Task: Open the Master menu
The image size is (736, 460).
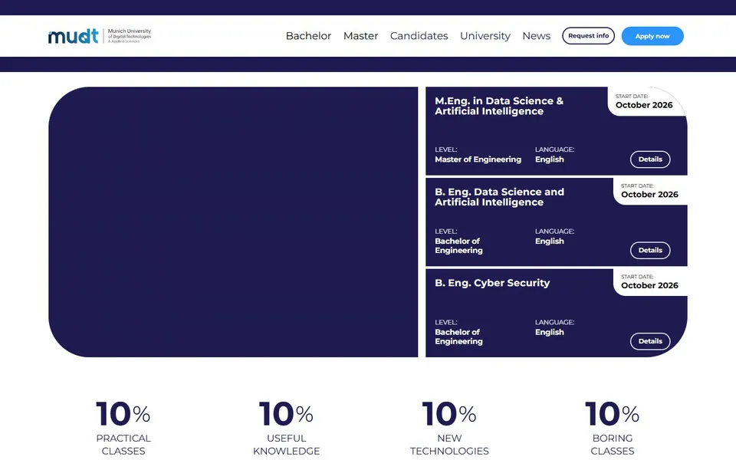Action: point(360,36)
